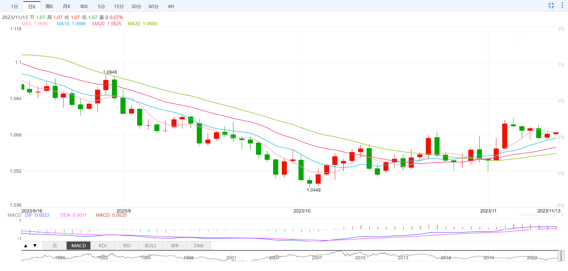
Task: Open the 4H timeframe tab
Action: tap(171, 6)
